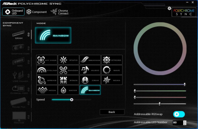Select the Strobe mode icon
Image resolution: width=198 pixels, height=129 pixels.
(112, 60)
